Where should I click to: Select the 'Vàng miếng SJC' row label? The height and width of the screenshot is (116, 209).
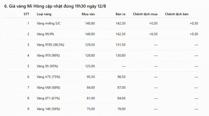(x=48, y=23)
